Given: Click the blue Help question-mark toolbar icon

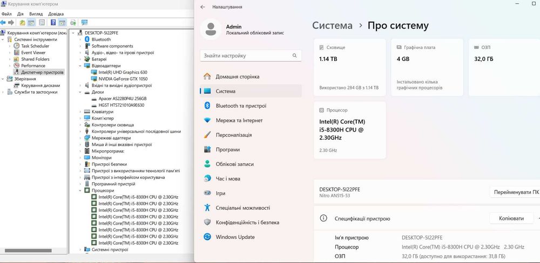Looking at the screenshot, I should tap(53, 23).
